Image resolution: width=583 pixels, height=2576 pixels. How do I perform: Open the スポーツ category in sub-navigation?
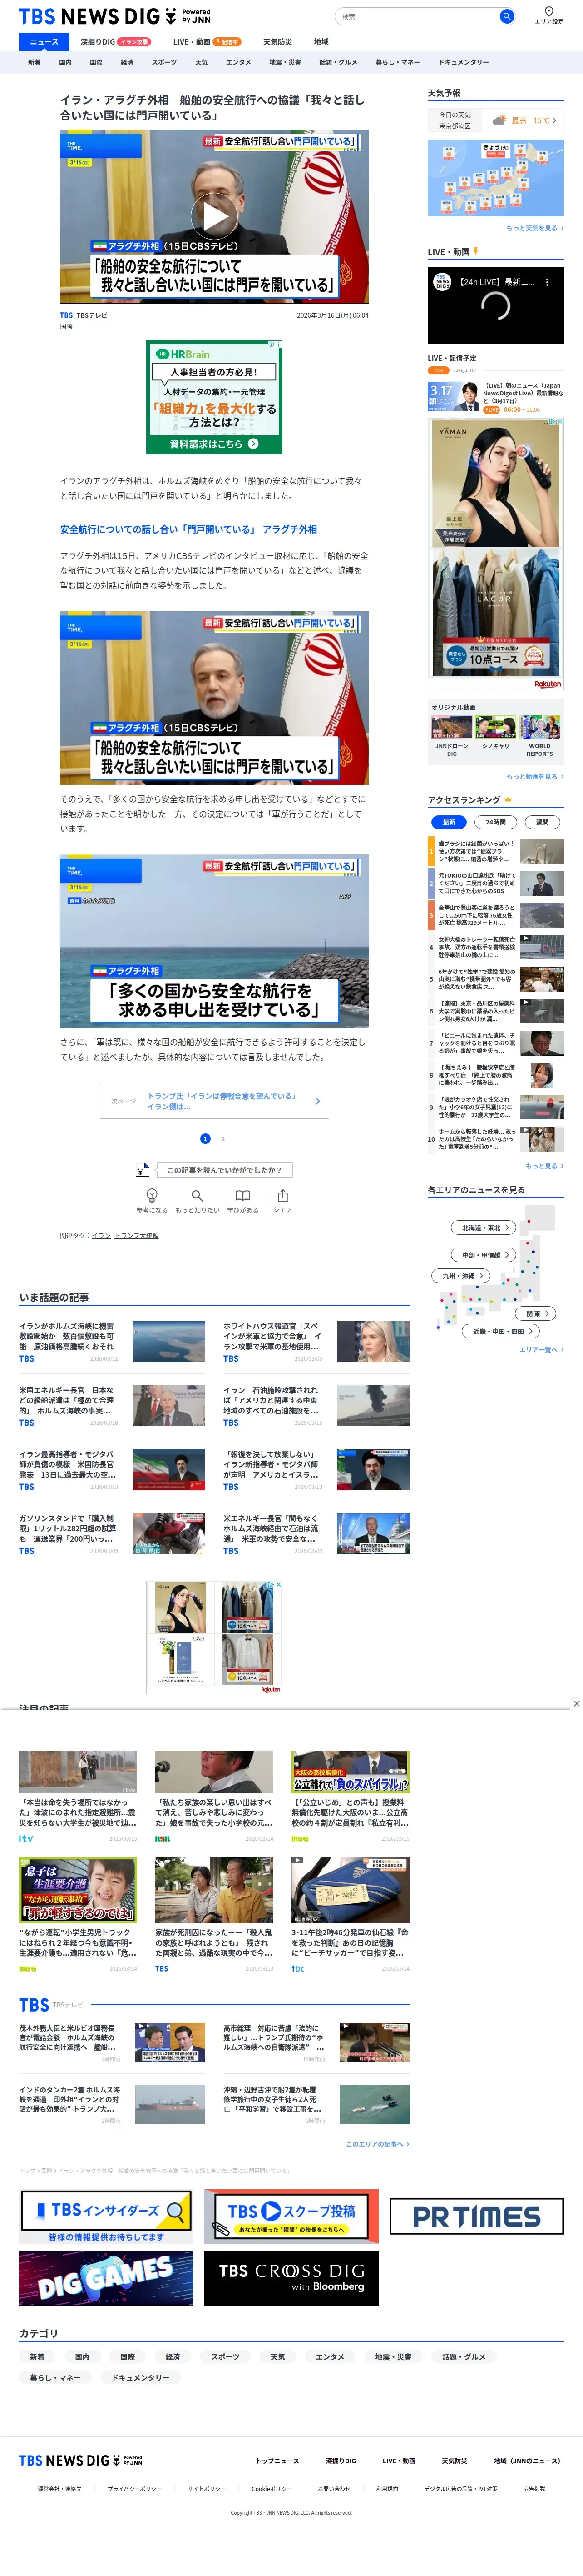164,62
